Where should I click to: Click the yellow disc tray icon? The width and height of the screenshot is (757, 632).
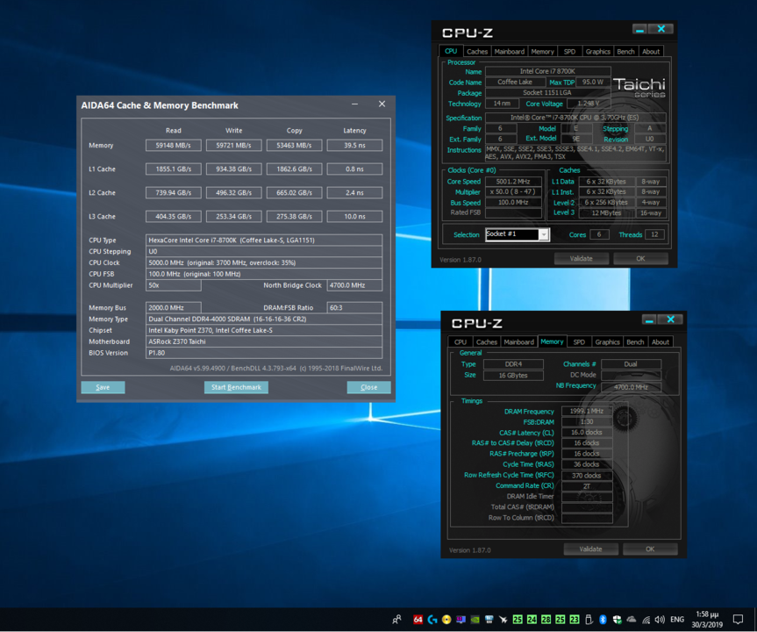(x=446, y=620)
